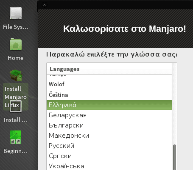The width and height of the screenshot is (193, 170).
Task: Open the Home folder desktop icon
Action: [x=16, y=44]
